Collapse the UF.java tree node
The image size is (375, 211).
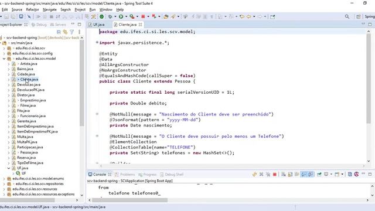[x=9, y=168]
